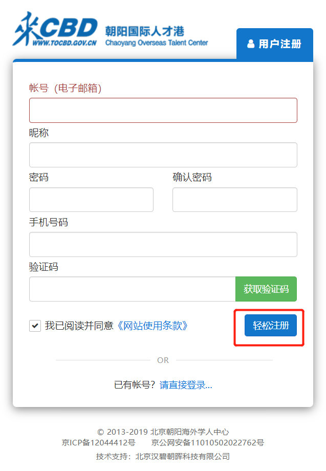The image size is (326, 471).
Task: Select the 密码 input field
Action: tap(91, 200)
